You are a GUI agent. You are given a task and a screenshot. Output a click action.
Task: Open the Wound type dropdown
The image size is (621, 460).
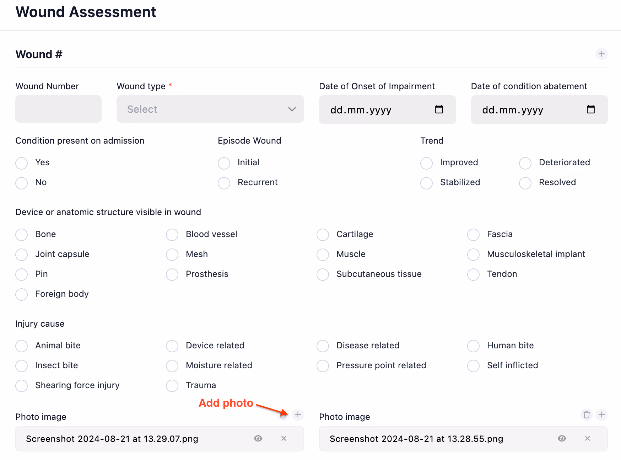click(210, 109)
